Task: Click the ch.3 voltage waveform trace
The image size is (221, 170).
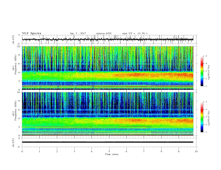Action: coord(107,142)
